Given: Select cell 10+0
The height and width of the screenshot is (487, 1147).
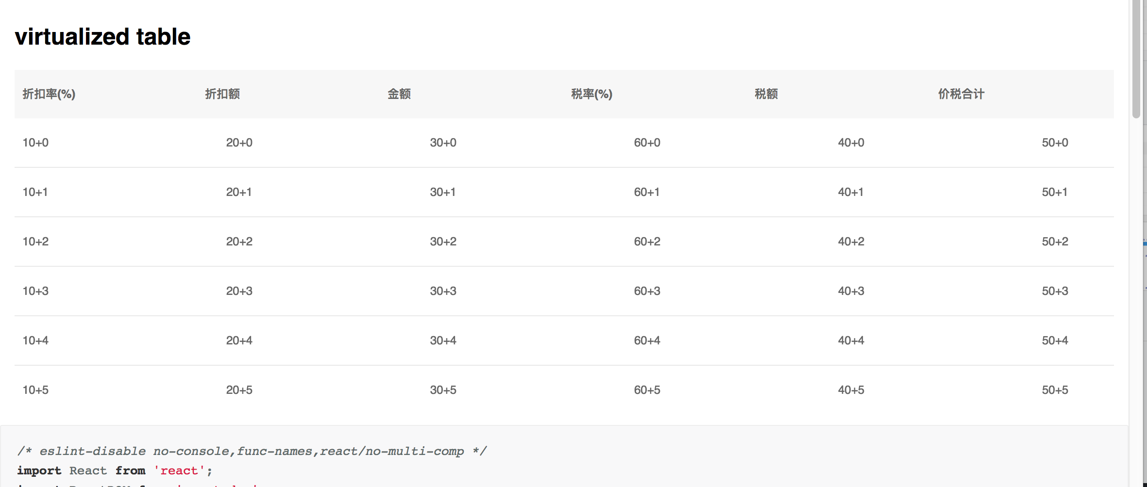Looking at the screenshot, I should coord(35,143).
